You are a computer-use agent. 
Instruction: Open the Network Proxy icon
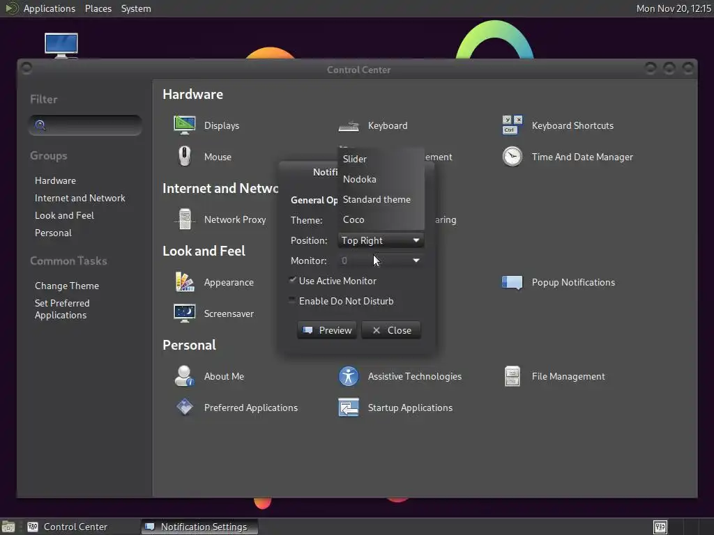[x=184, y=219]
